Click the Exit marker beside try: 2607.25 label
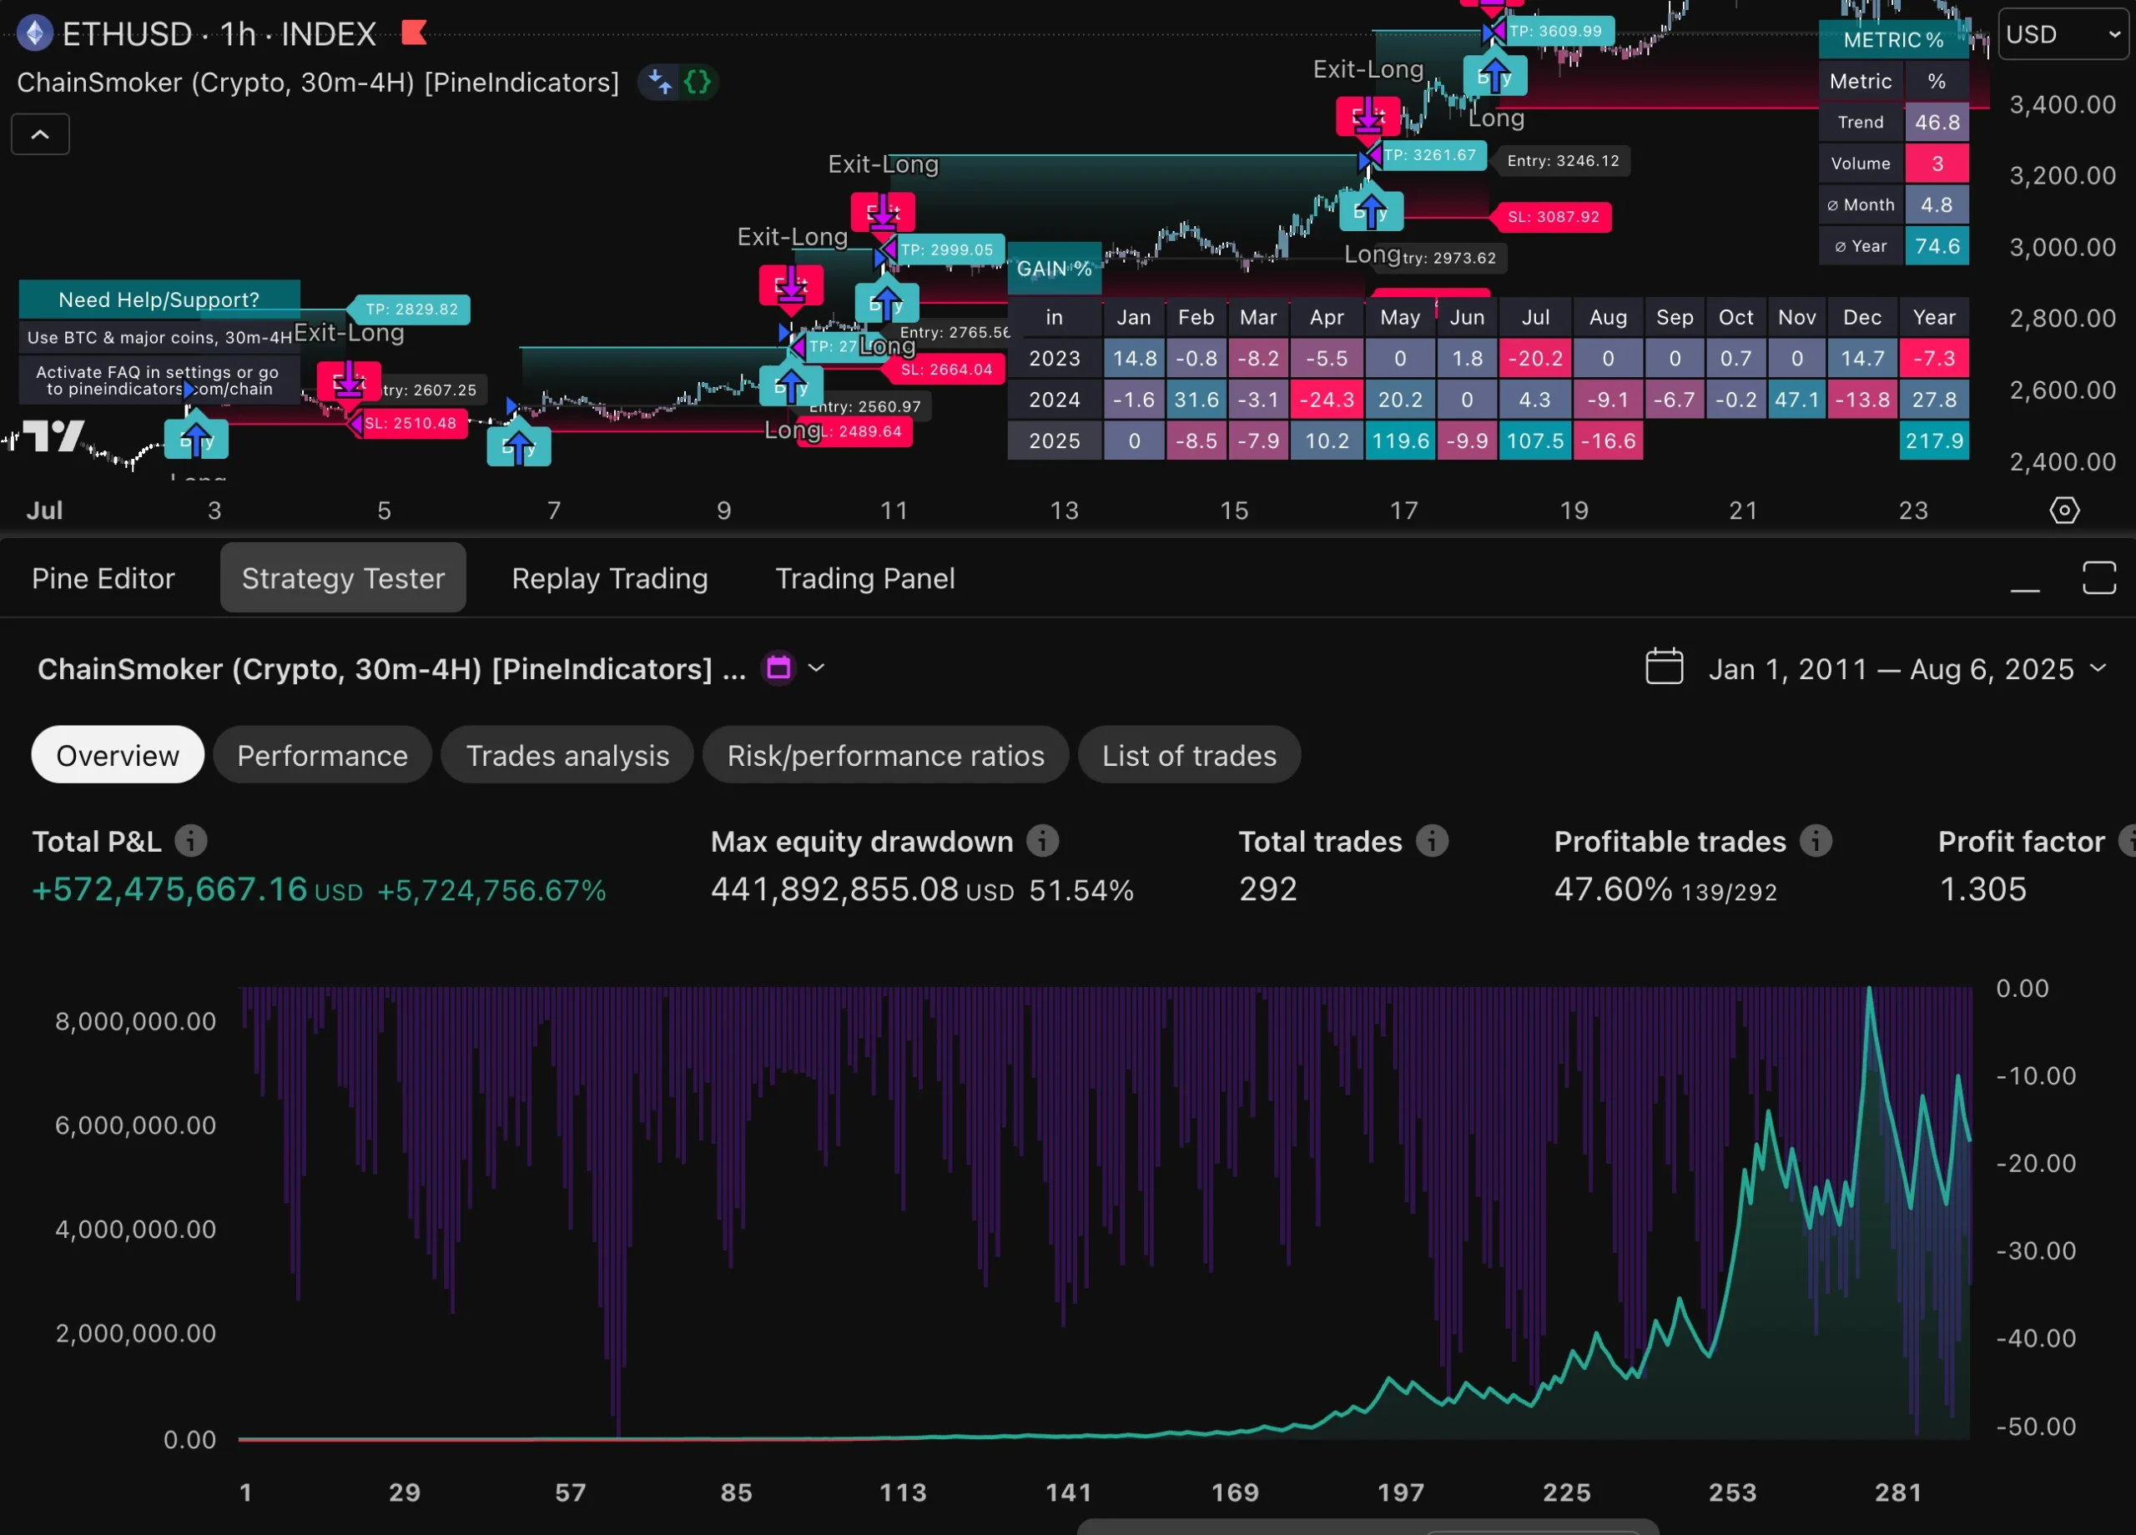The height and width of the screenshot is (1535, 2136). click(349, 382)
